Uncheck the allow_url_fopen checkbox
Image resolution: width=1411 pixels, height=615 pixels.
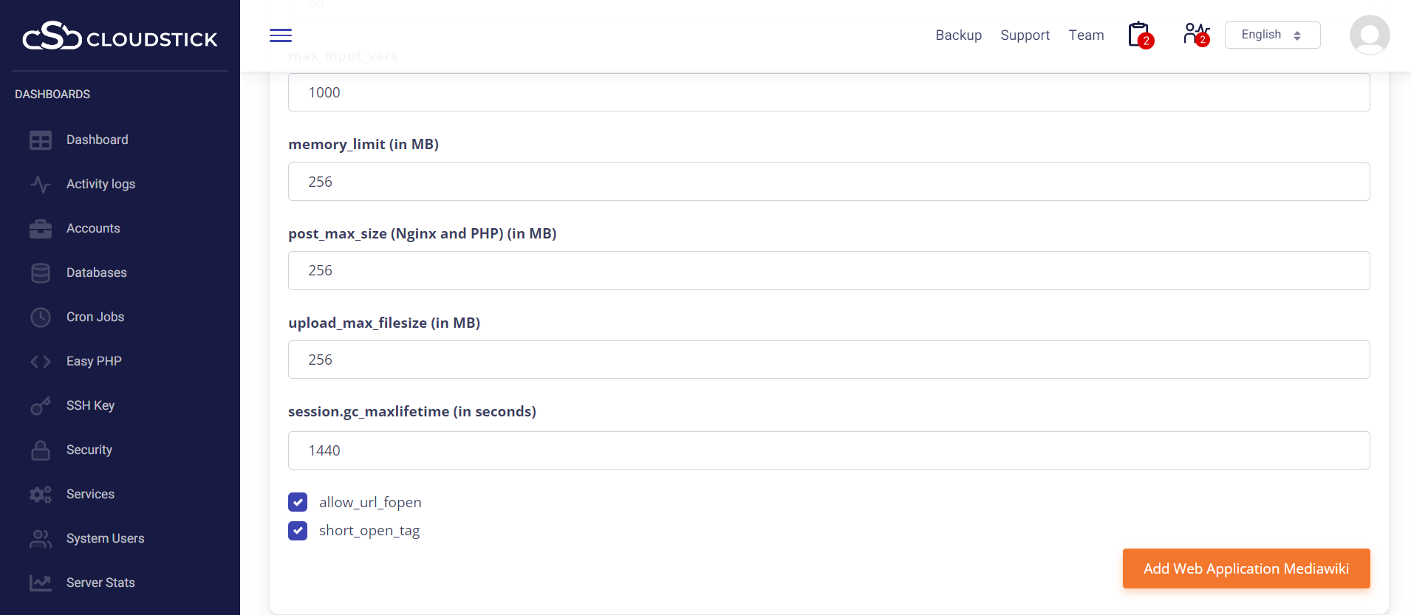pos(298,502)
